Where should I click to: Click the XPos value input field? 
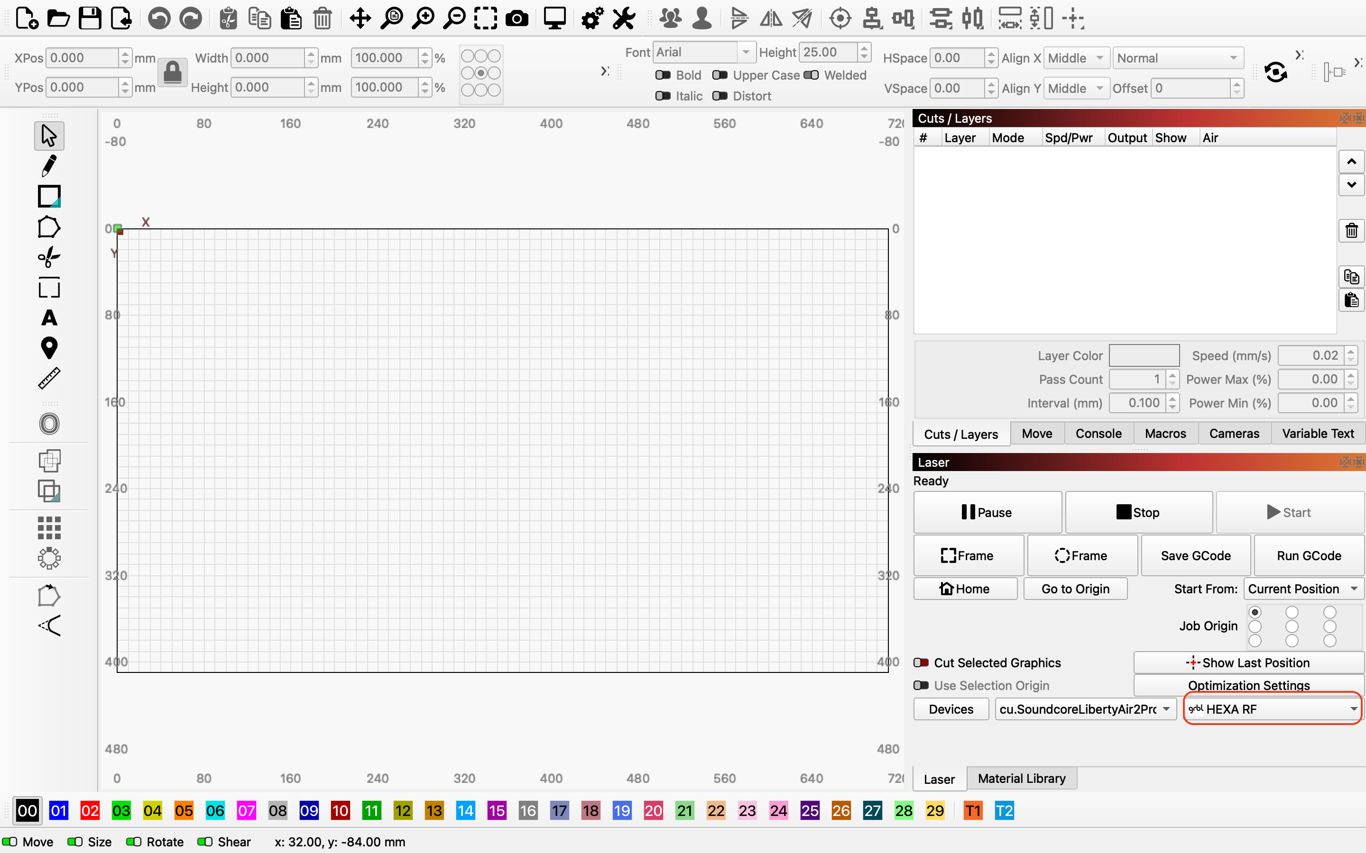click(83, 58)
